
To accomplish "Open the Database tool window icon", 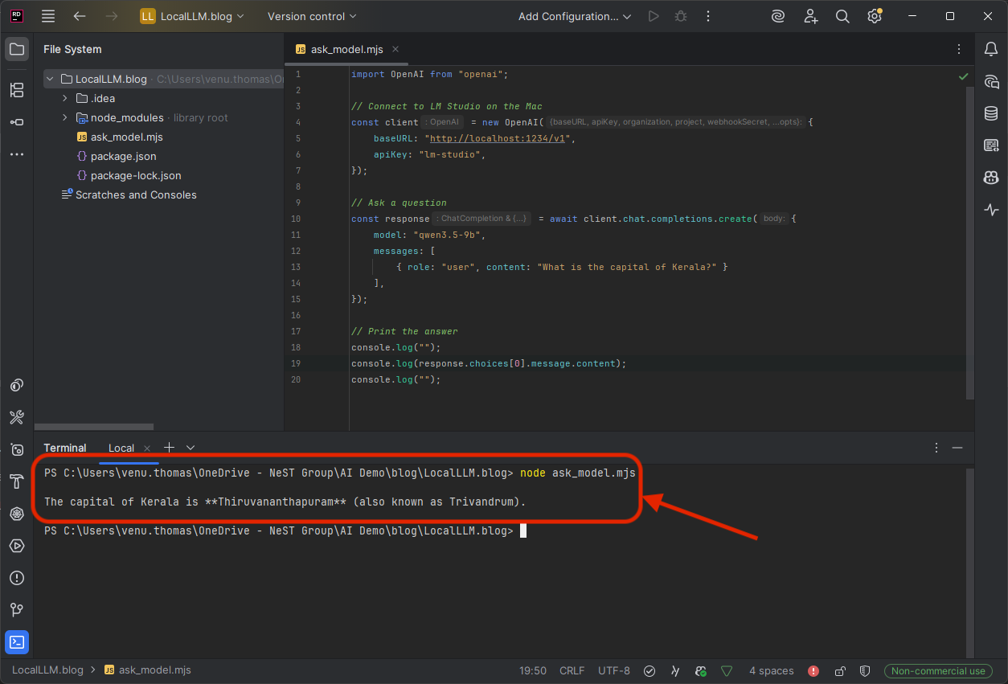I will coord(991,113).
